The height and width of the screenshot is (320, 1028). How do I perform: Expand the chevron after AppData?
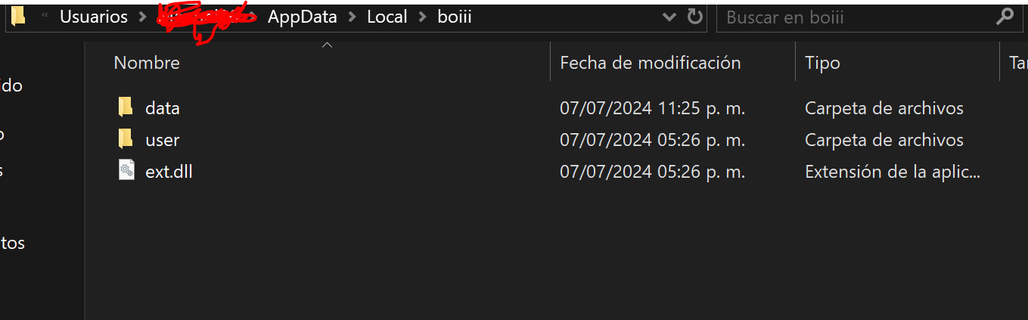[x=352, y=17]
